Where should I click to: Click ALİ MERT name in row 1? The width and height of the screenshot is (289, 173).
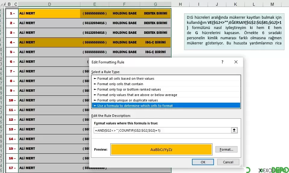click(x=27, y=13)
